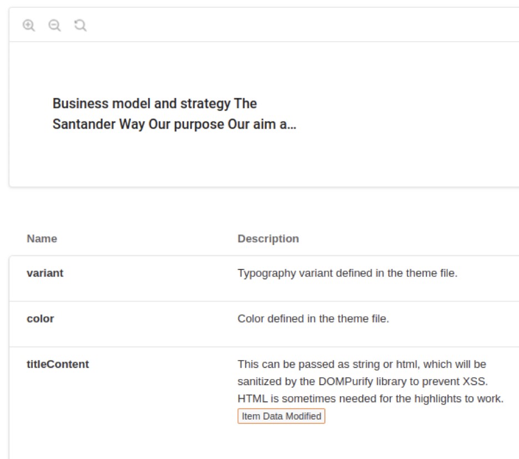
Task: Click the color prop name
Action: [40, 319]
